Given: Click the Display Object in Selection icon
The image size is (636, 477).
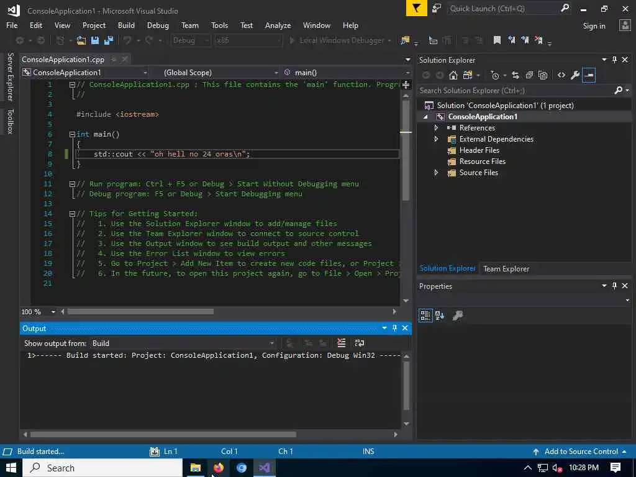Looking at the screenshot, I should click(x=432, y=40).
